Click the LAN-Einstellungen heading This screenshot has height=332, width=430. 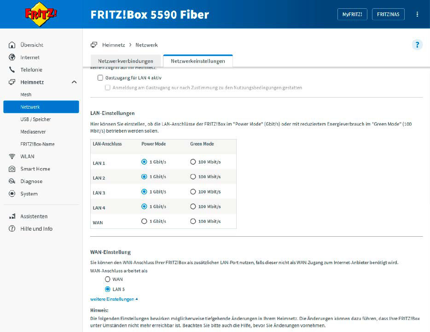point(112,113)
